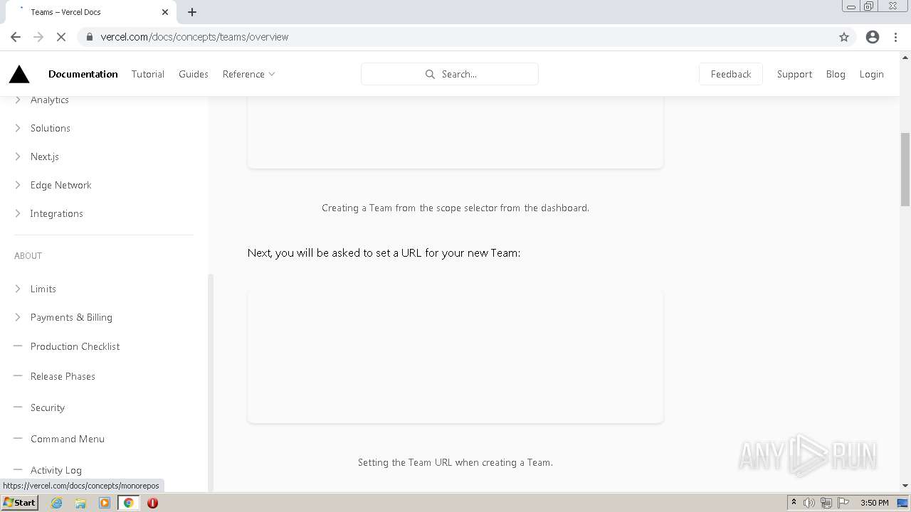
Task: Click the Search docs field
Action: pos(450,74)
